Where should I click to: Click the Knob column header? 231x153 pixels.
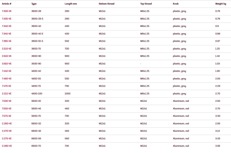pyautogui.click(x=176, y=4)
